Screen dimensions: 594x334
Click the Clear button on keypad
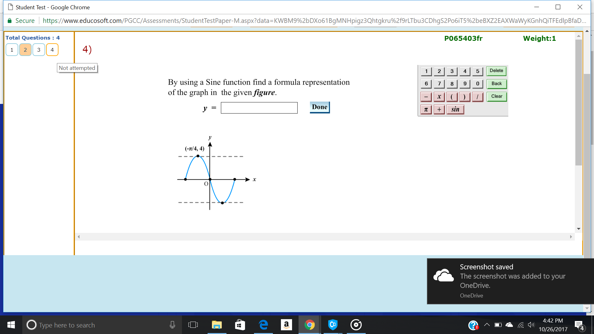tap(496, 96)
